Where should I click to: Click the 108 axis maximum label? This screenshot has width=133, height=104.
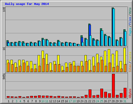(x=4, y=9)
